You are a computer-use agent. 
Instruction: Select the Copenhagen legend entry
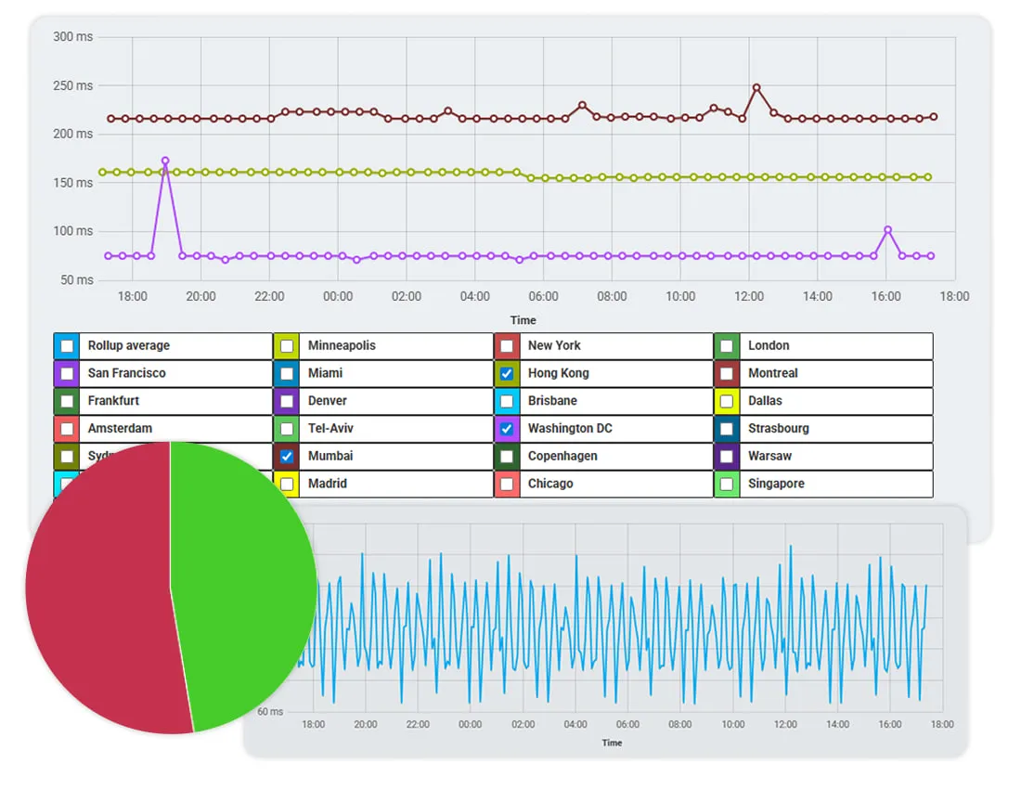pyautogui.click(x=506, y=456)
